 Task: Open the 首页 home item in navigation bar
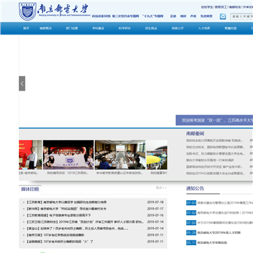click(26, 28)
